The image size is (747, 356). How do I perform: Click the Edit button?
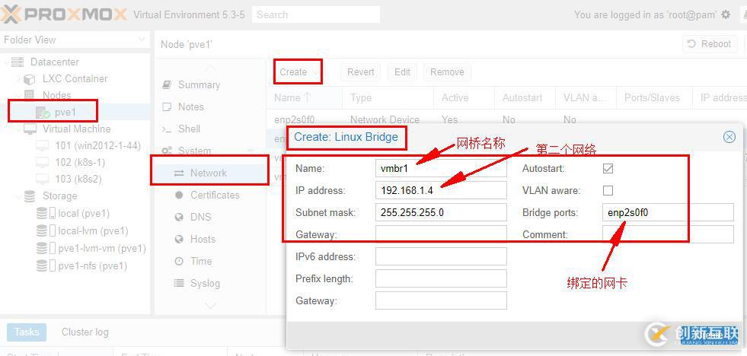pyautogui.click(x=402, y=72)
